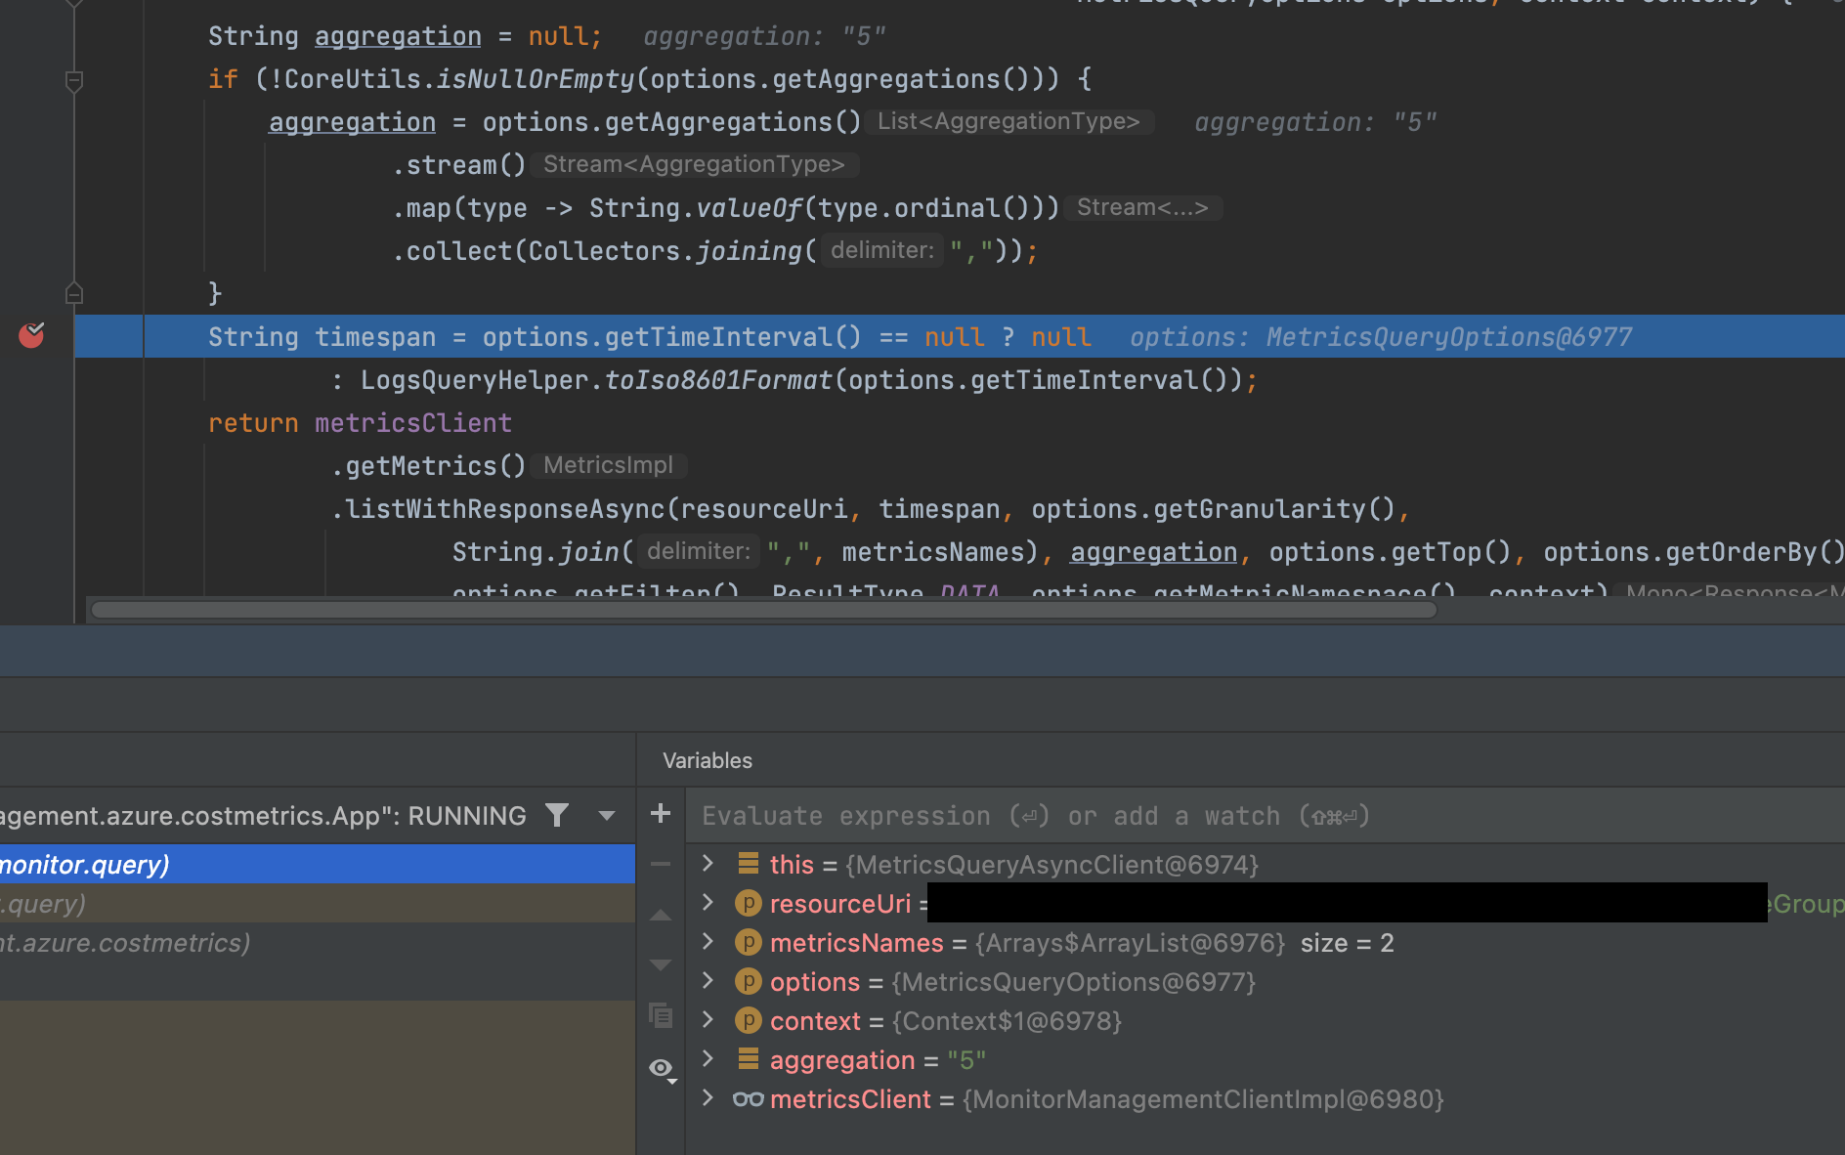Select the monitor.query stack frame

pyautogui.click(x=318, y=865)
